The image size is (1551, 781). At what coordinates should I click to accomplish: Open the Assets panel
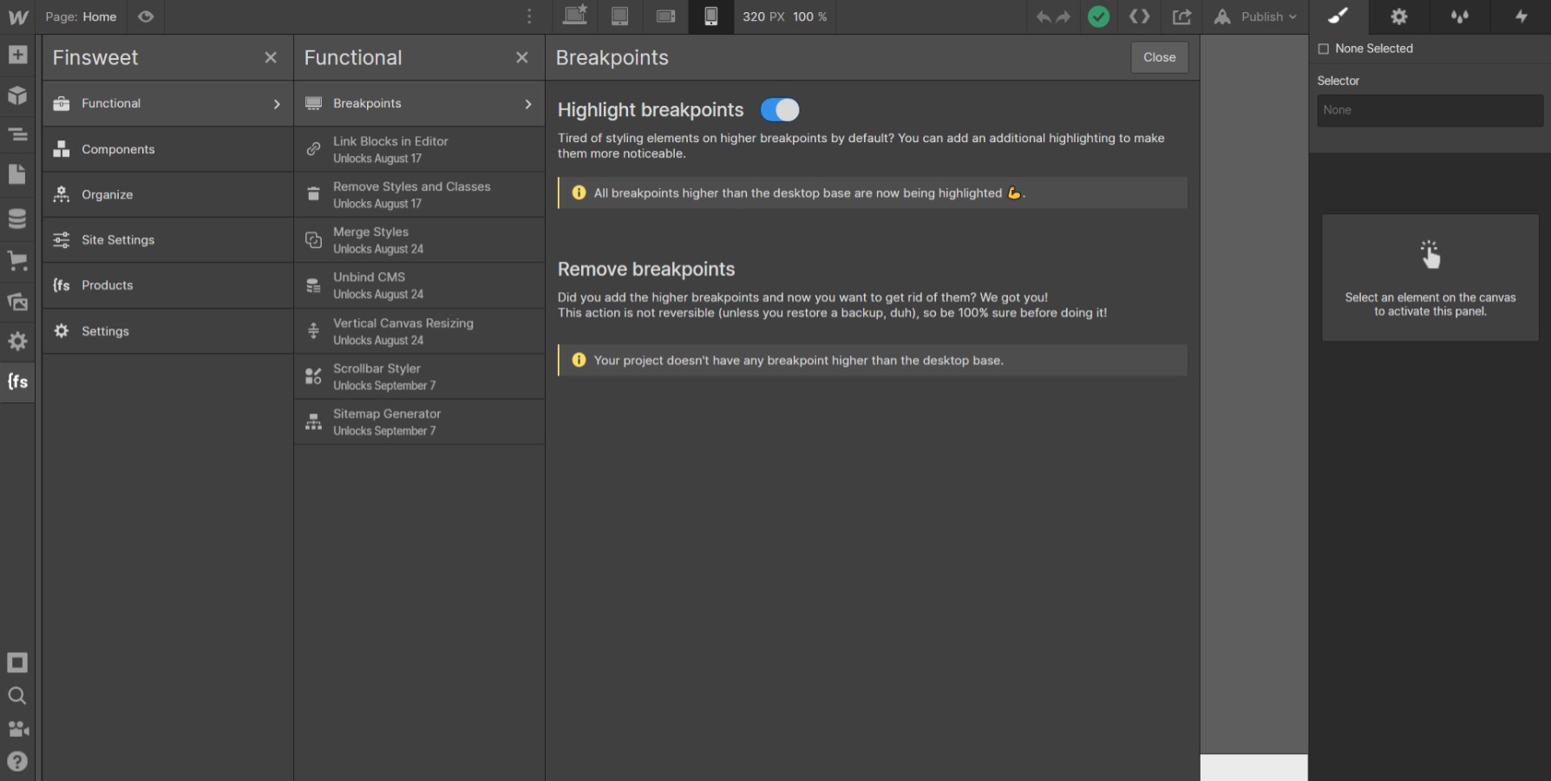coord(17,301)
